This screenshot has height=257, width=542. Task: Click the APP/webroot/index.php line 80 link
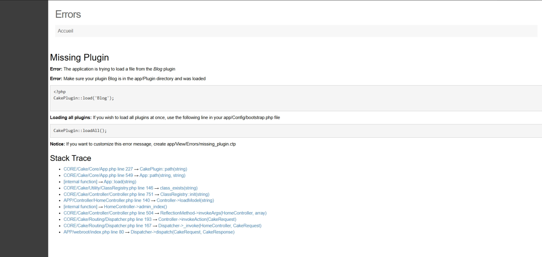click(x=93, y=232)
